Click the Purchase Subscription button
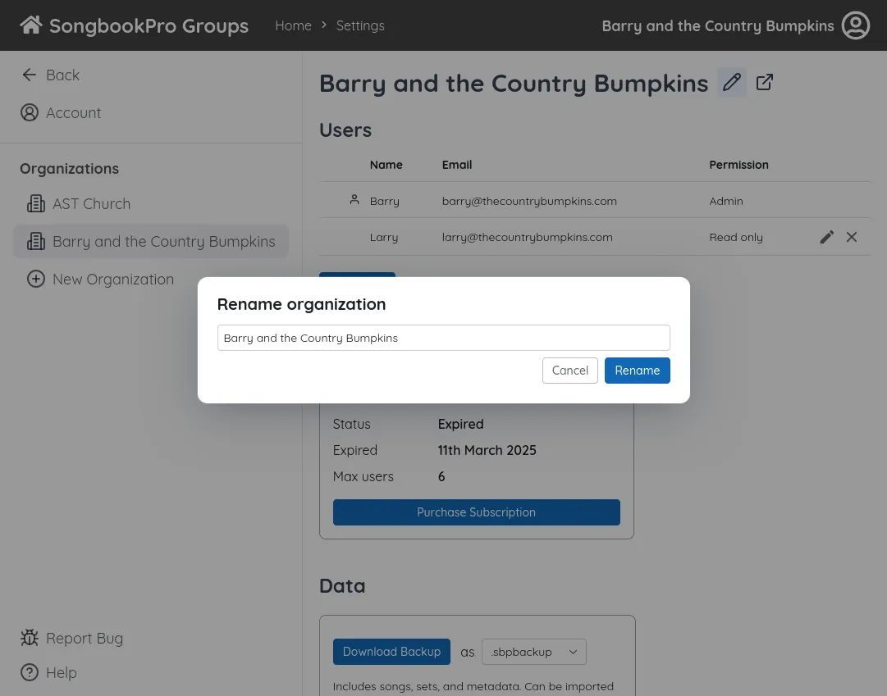Viewport: 887px width, 696px height. (x=476, y=512)
